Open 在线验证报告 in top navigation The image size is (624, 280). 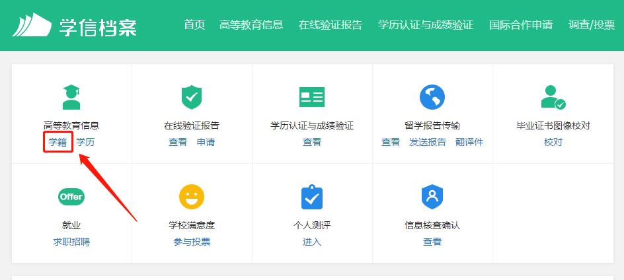[331, 24]
